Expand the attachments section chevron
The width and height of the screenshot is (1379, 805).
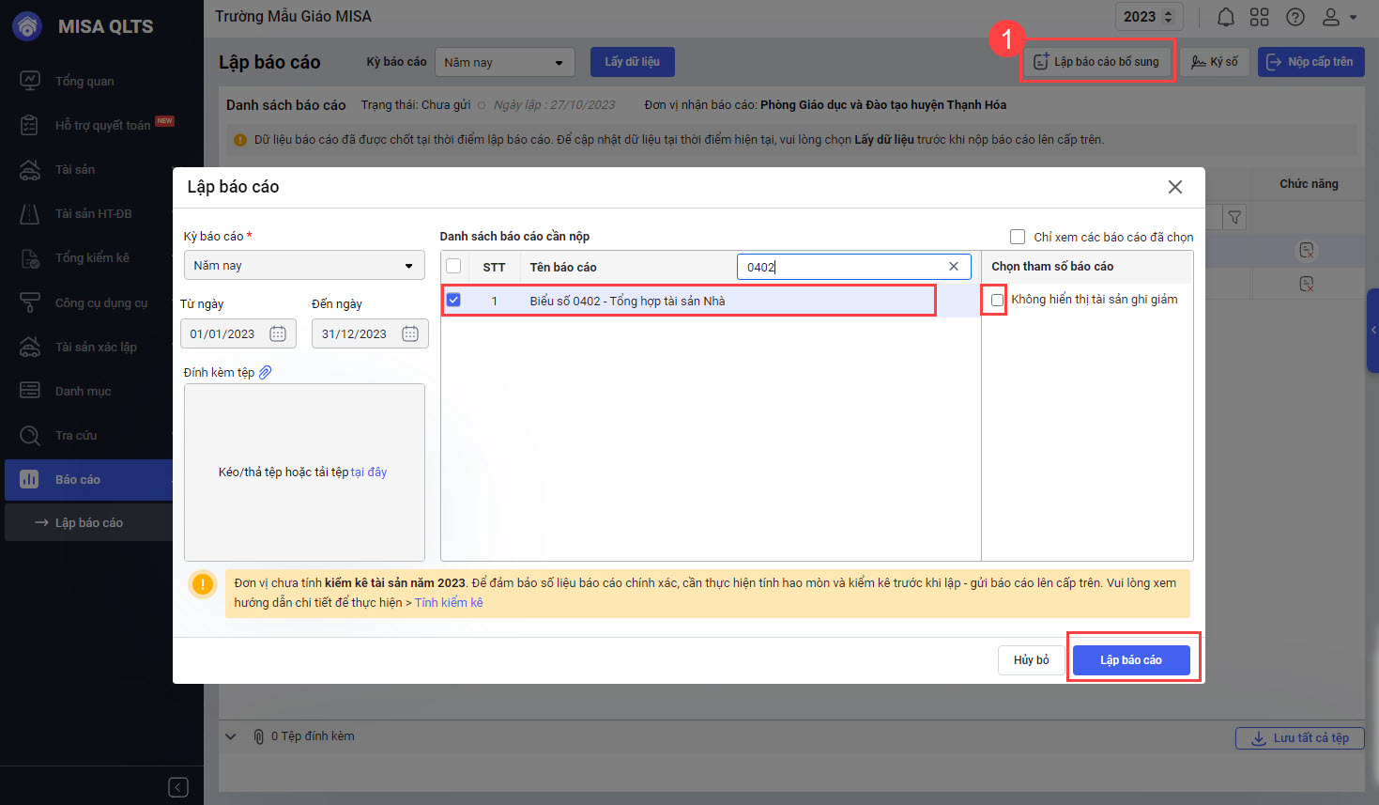pos(231,736)
